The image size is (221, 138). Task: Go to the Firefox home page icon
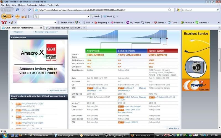point(30,10)
